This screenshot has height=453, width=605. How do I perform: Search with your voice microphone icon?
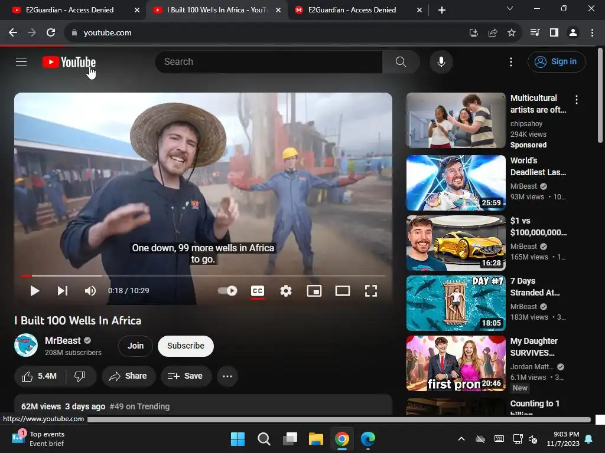441,61
